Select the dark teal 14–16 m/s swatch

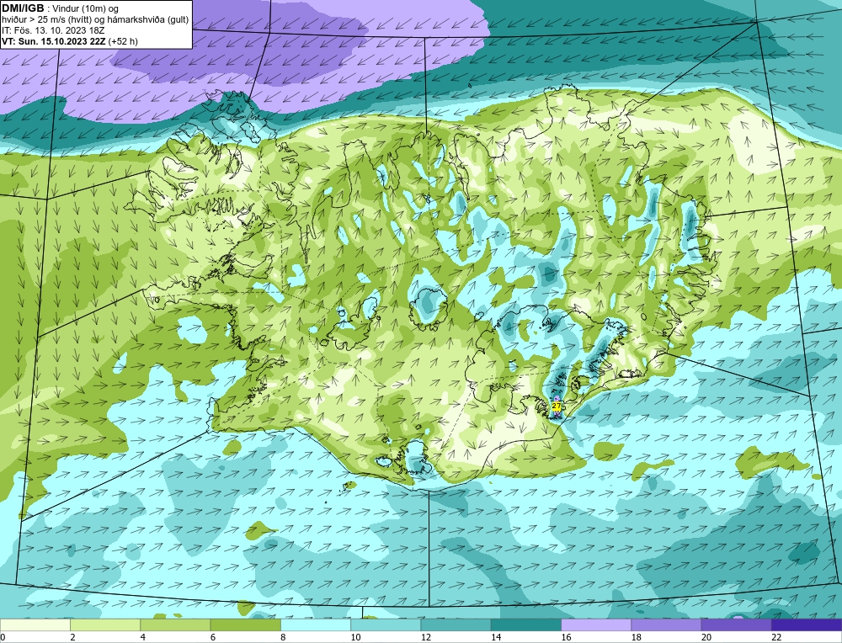[525, 624]
